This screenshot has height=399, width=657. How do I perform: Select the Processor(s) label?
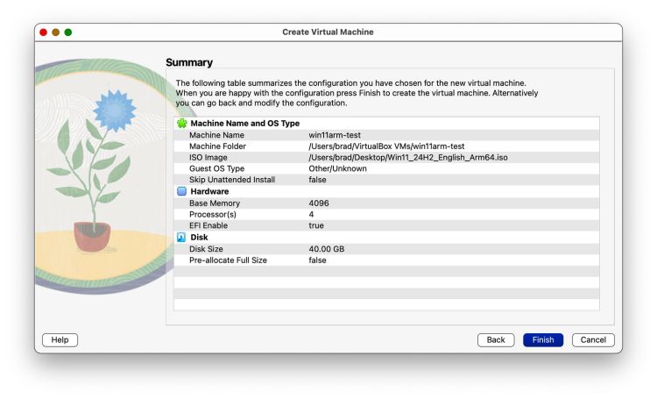213,214
